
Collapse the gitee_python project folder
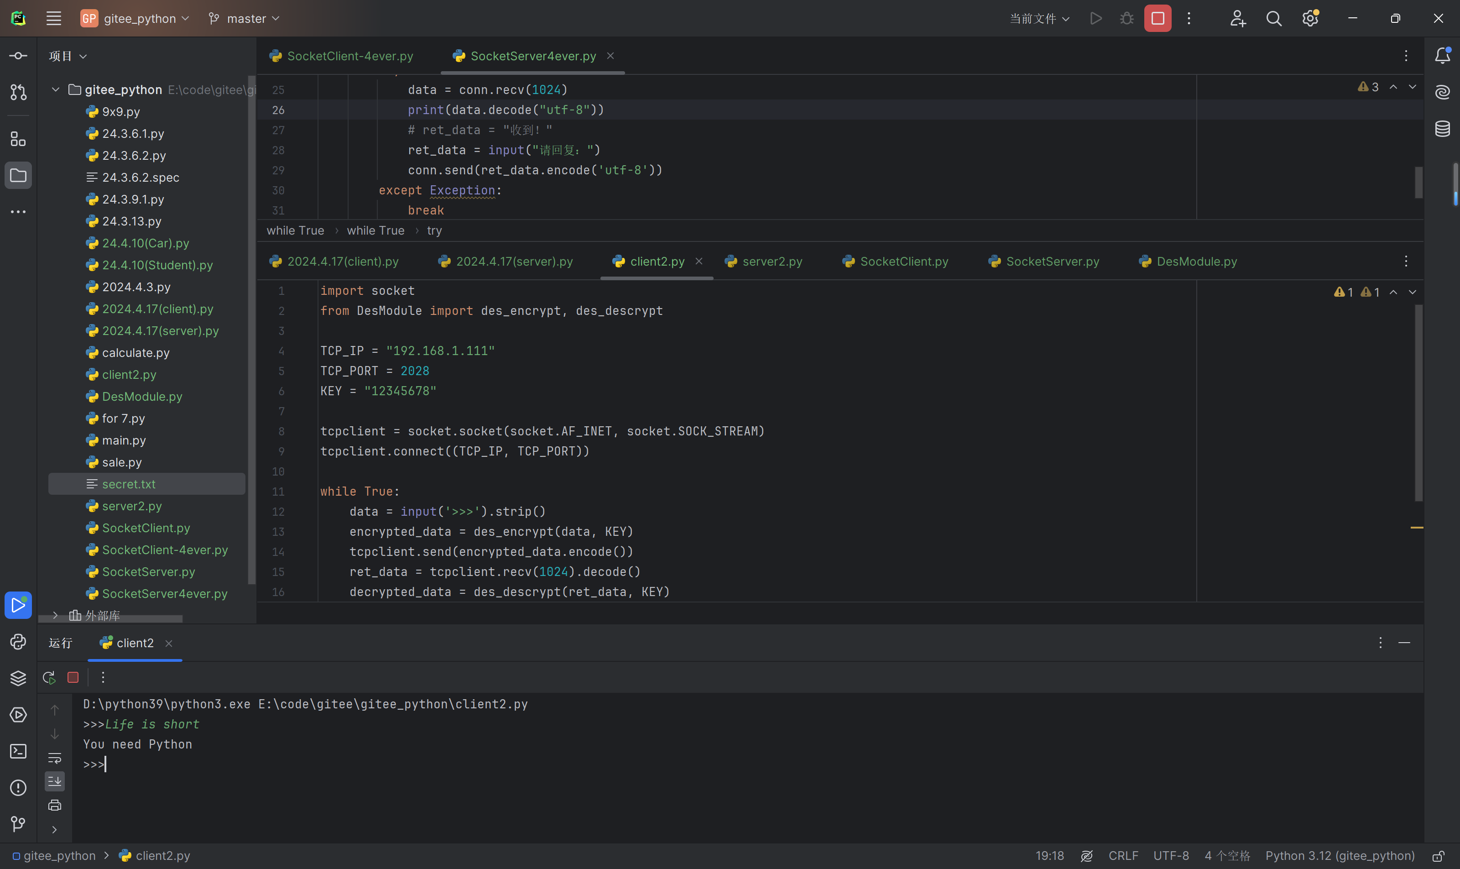pos(56,89)
